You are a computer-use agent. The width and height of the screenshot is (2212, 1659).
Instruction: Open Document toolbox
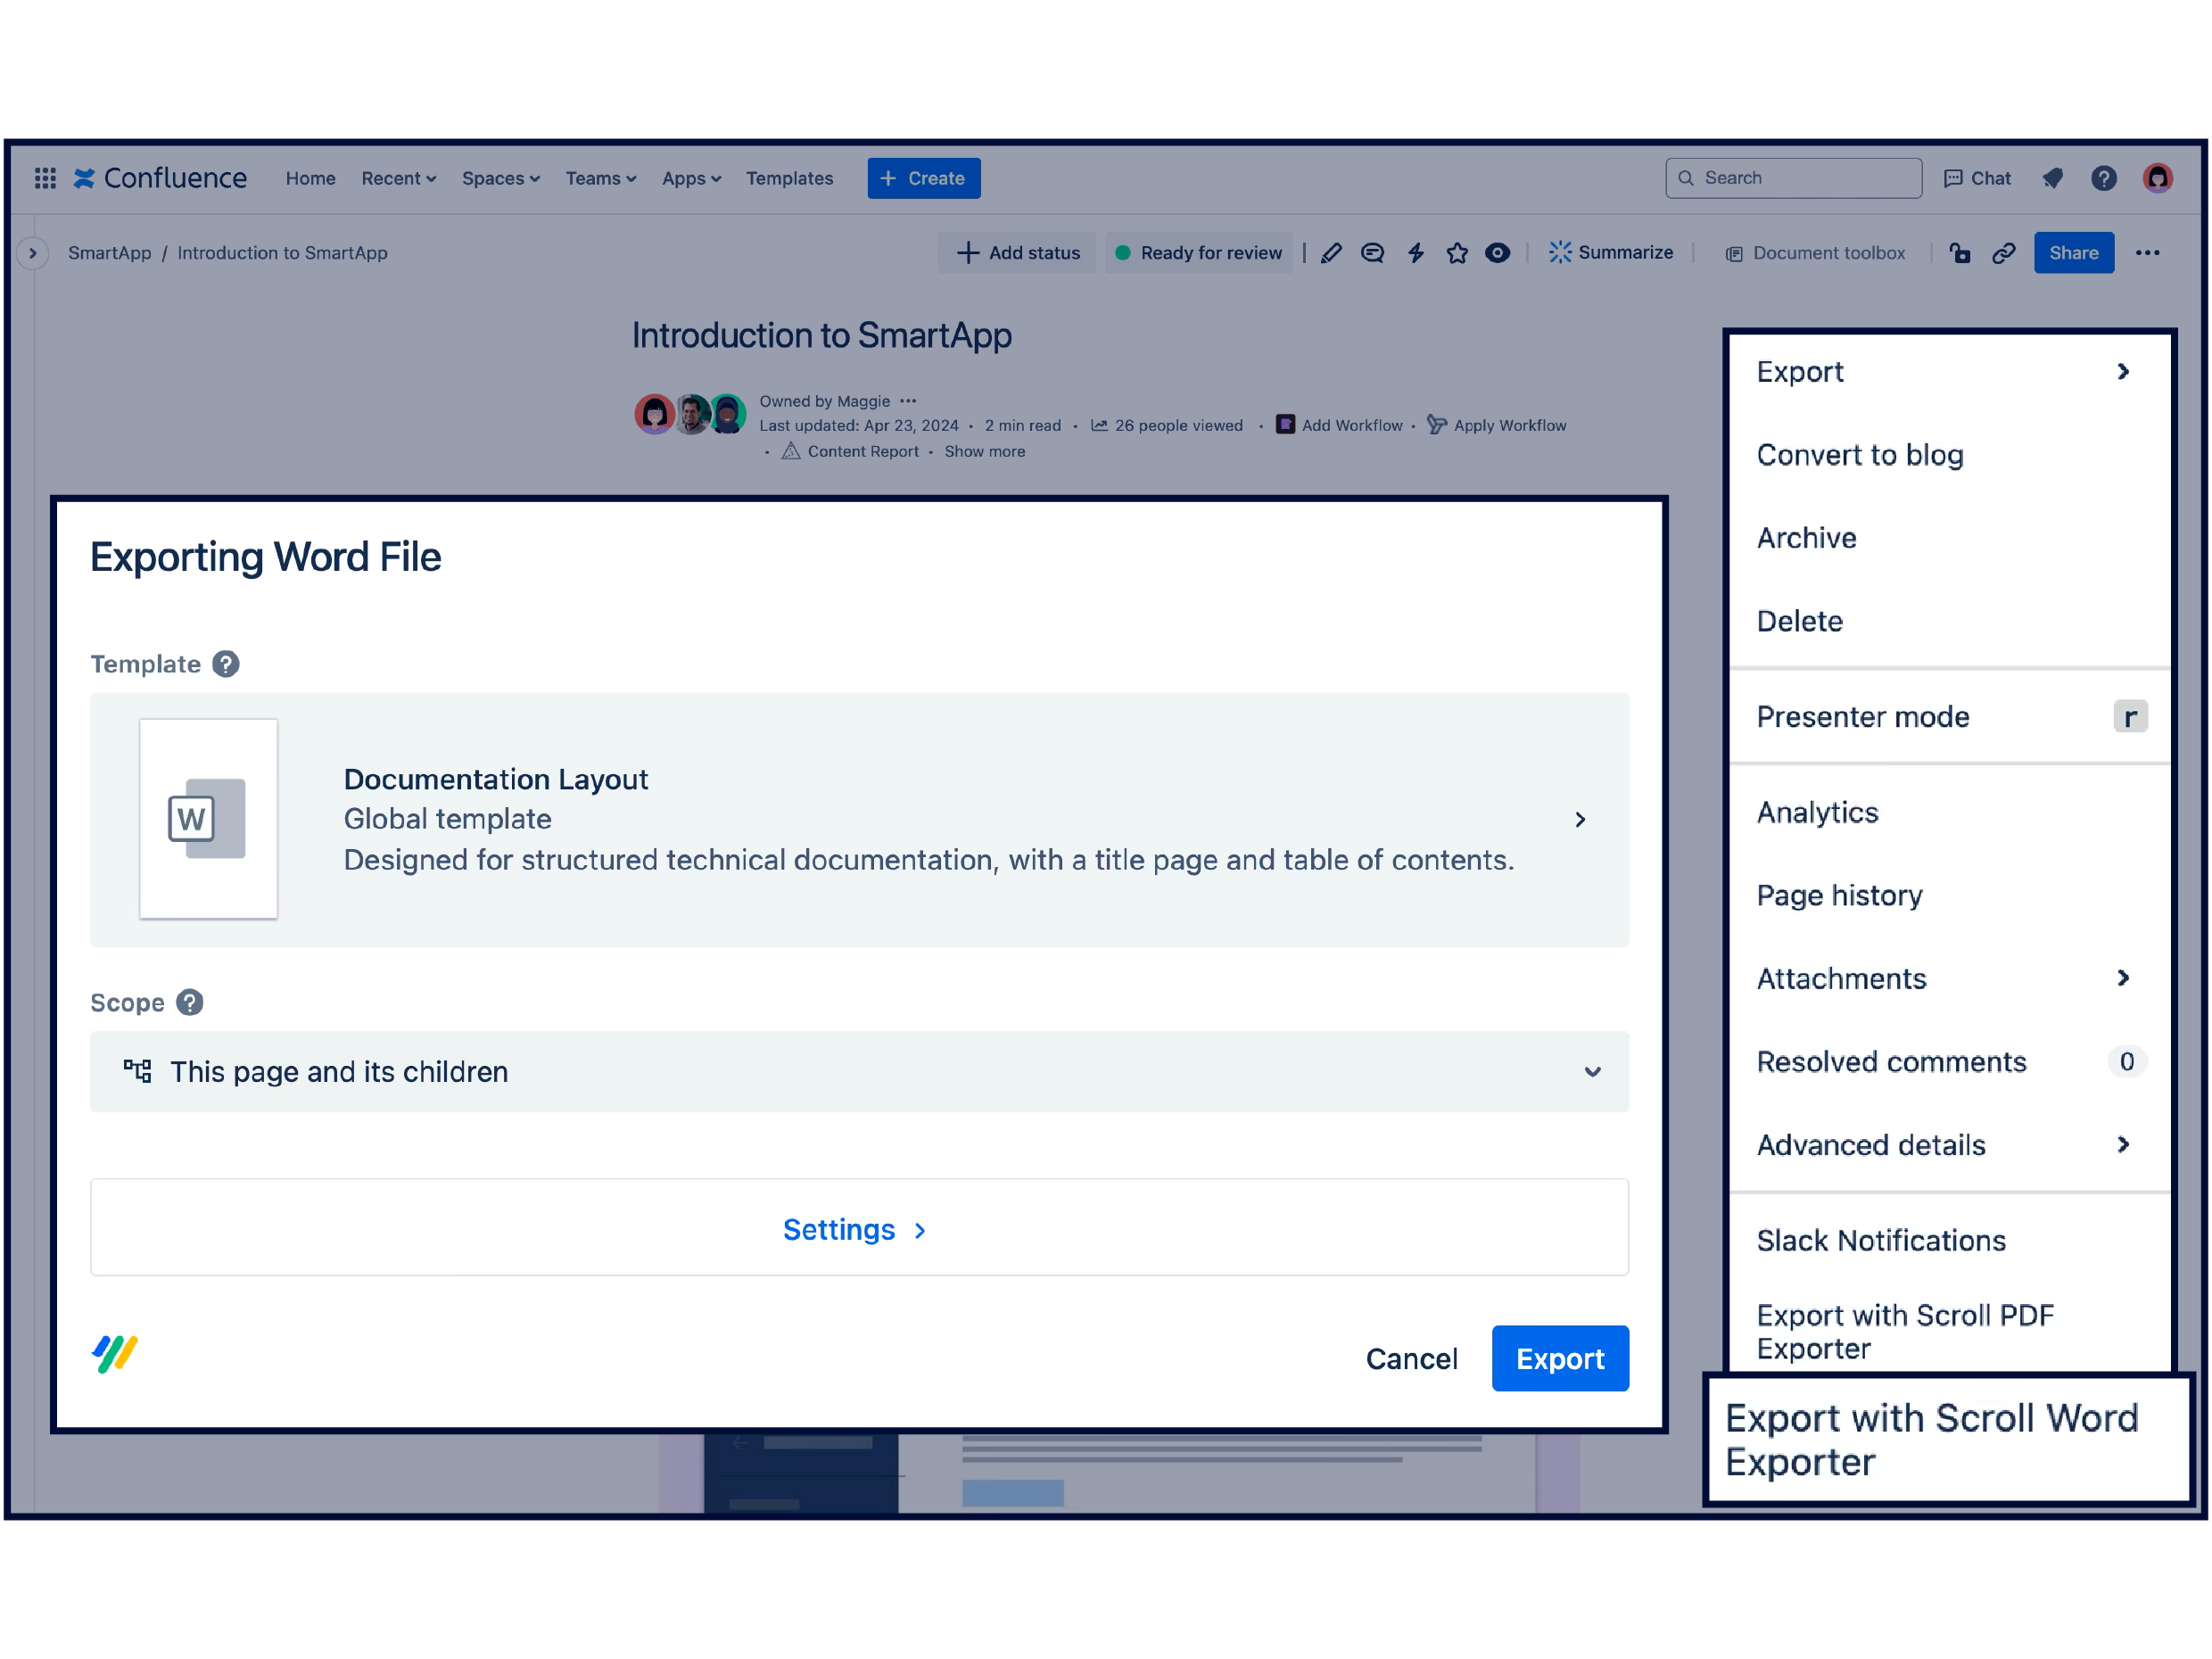1815,253
